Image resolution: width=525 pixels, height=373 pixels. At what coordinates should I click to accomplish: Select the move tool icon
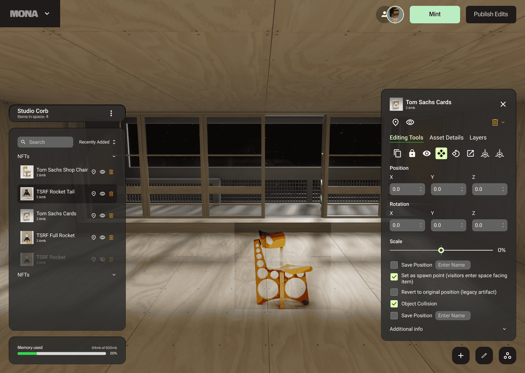(x=441, y=154)
